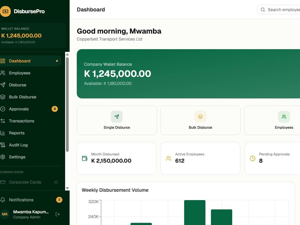Navigate to Audit Log
This screenshot has width=300, height=225.
coord(31,145)
